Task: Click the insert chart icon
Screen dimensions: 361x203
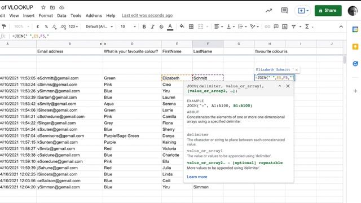Action: (285, 27)
